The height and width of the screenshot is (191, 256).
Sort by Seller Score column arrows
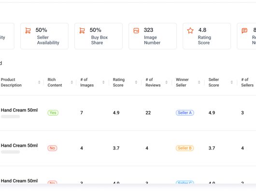232,82
